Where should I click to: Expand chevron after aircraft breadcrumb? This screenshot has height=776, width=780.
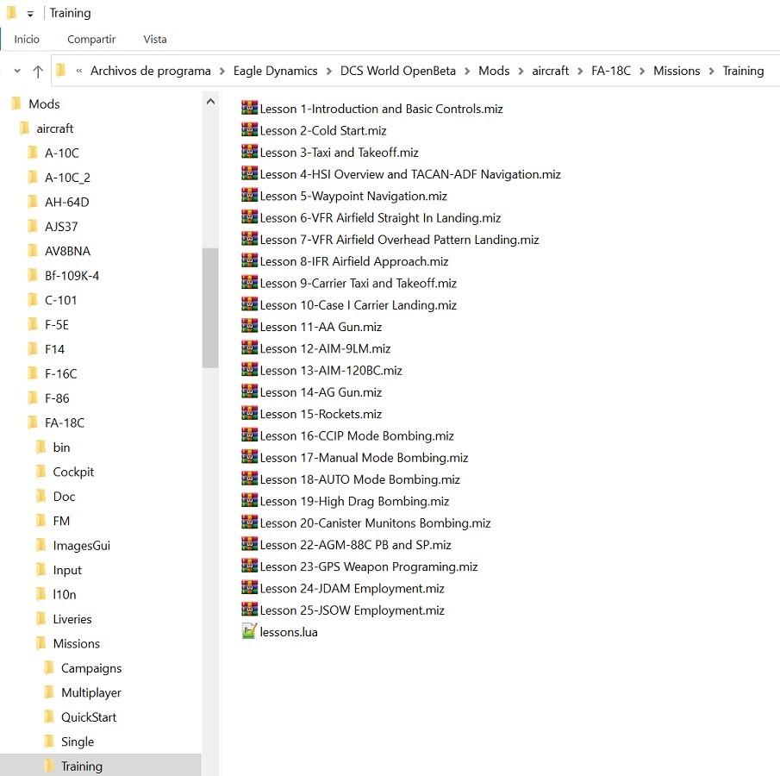[x=580, y=72]
